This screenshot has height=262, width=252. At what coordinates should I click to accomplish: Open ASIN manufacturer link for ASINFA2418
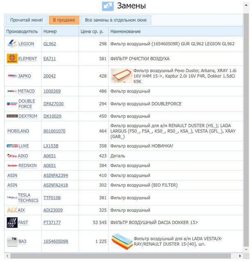12,185
